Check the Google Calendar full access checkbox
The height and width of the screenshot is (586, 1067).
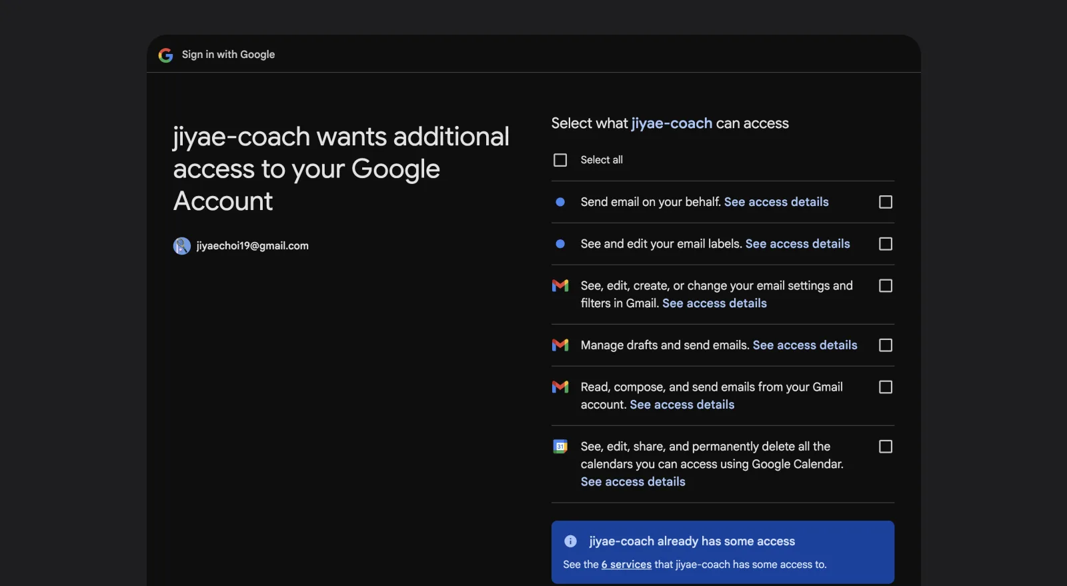click(x=886, y=447)
